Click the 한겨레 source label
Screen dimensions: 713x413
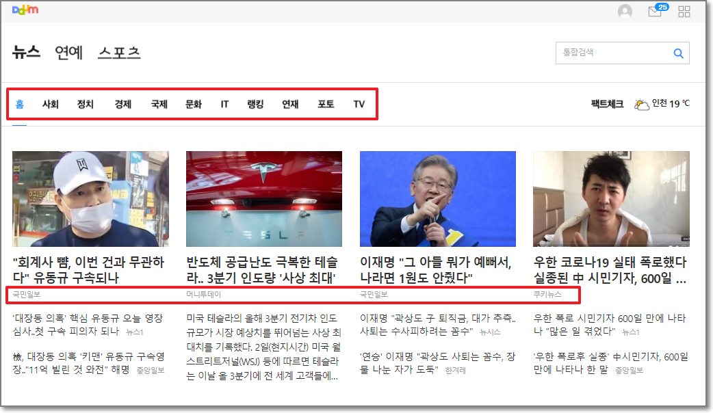coord(456,371)
